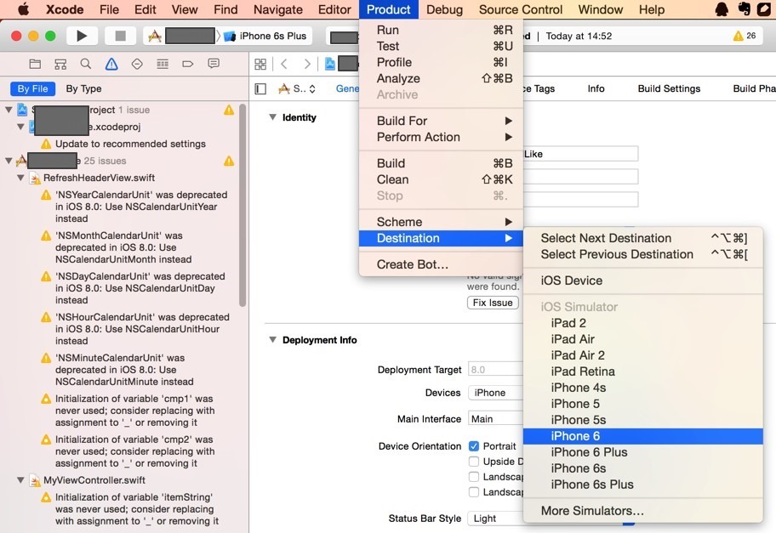Choose Select Next Destination
The height and width of the screenshot is (533, 776).
click(x=643, y=238)
